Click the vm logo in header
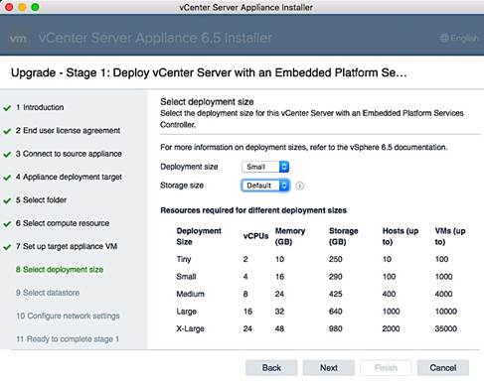The width and height of the screenshot is (484, 381). coord(18,39)
